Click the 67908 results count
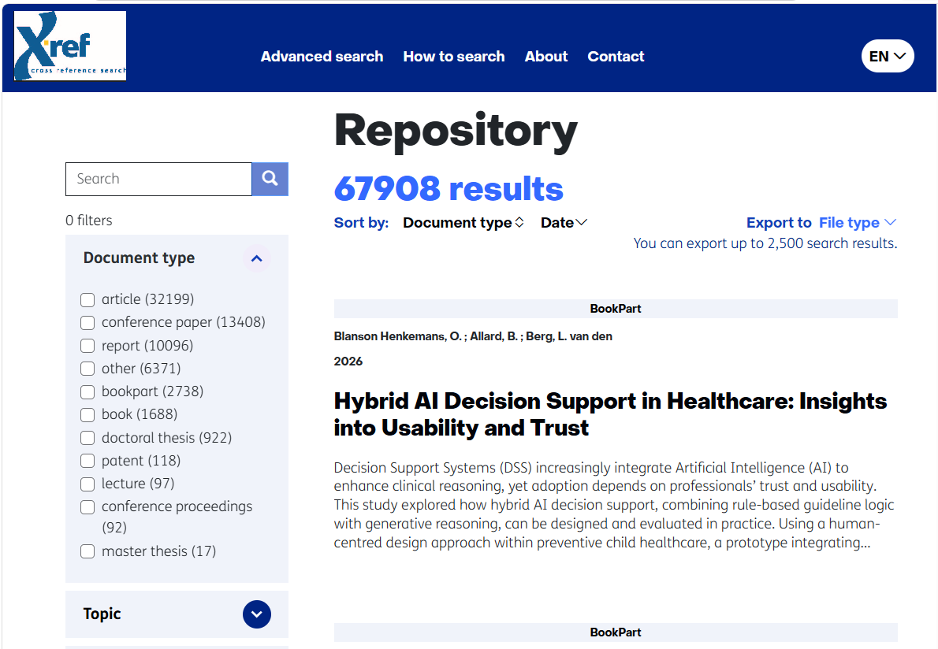 point(449,189)
